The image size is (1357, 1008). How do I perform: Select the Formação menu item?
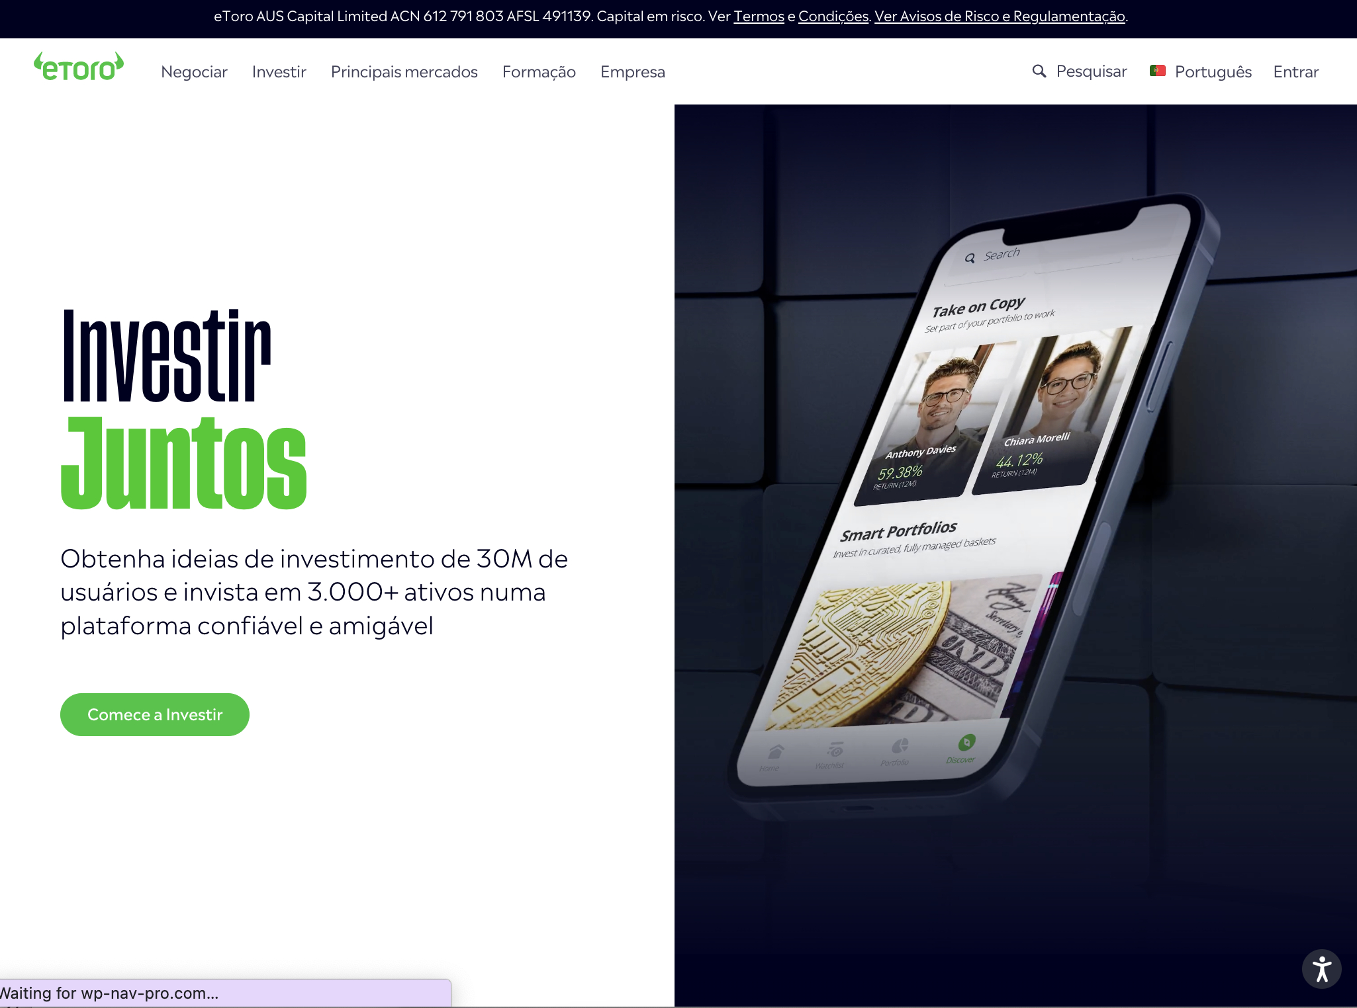(x=539, y=71)
